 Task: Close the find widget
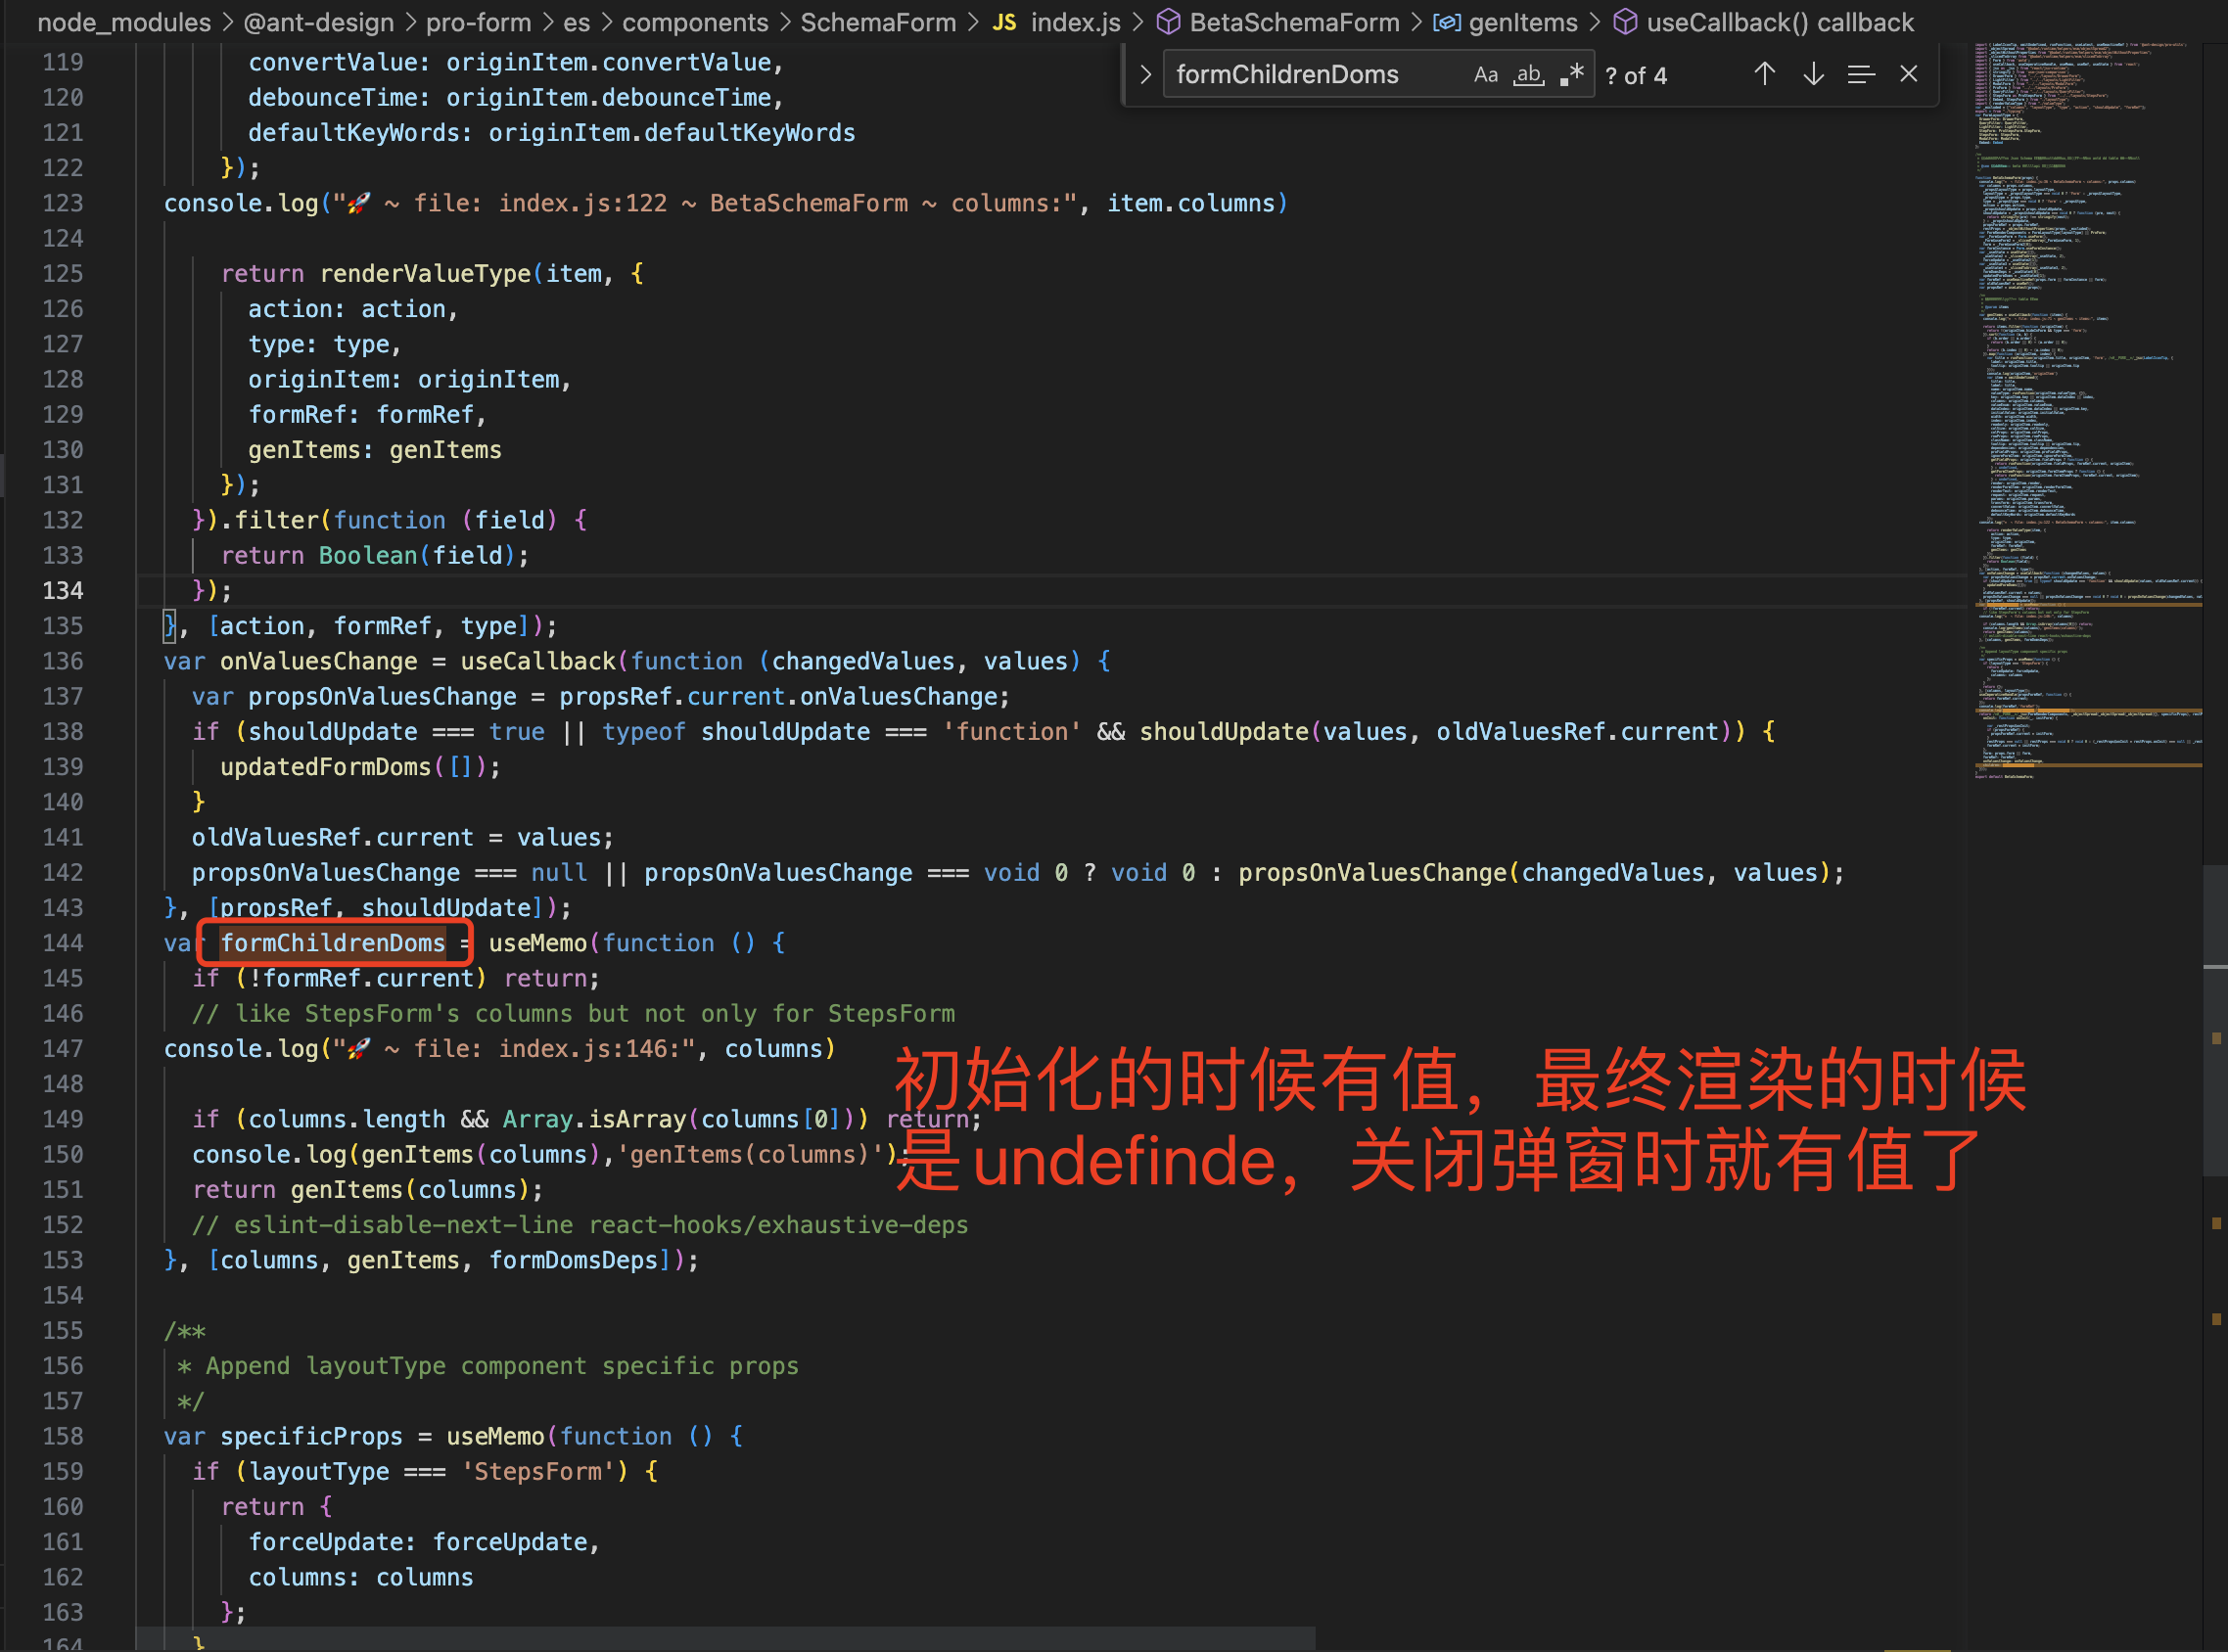click(1908, 73)
